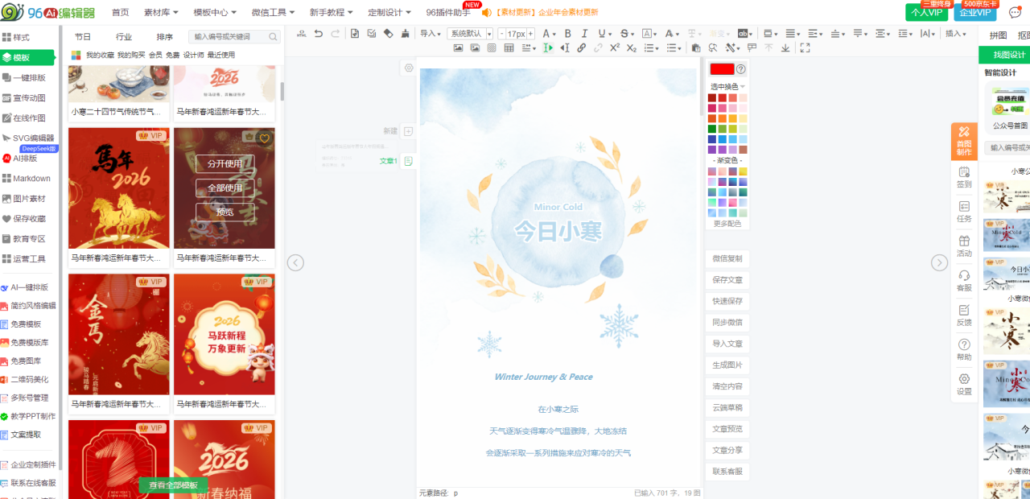Screen dimensions: 1030x499
Task: Toggle strikethrough text formatting
Action: (624, 34)
